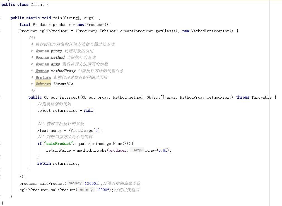Click the "intercept" method name

[x=70, y=97]
